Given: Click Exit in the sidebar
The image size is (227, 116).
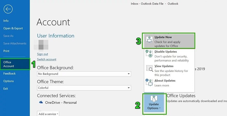Looking at the screenshot, I should point(6,89).
